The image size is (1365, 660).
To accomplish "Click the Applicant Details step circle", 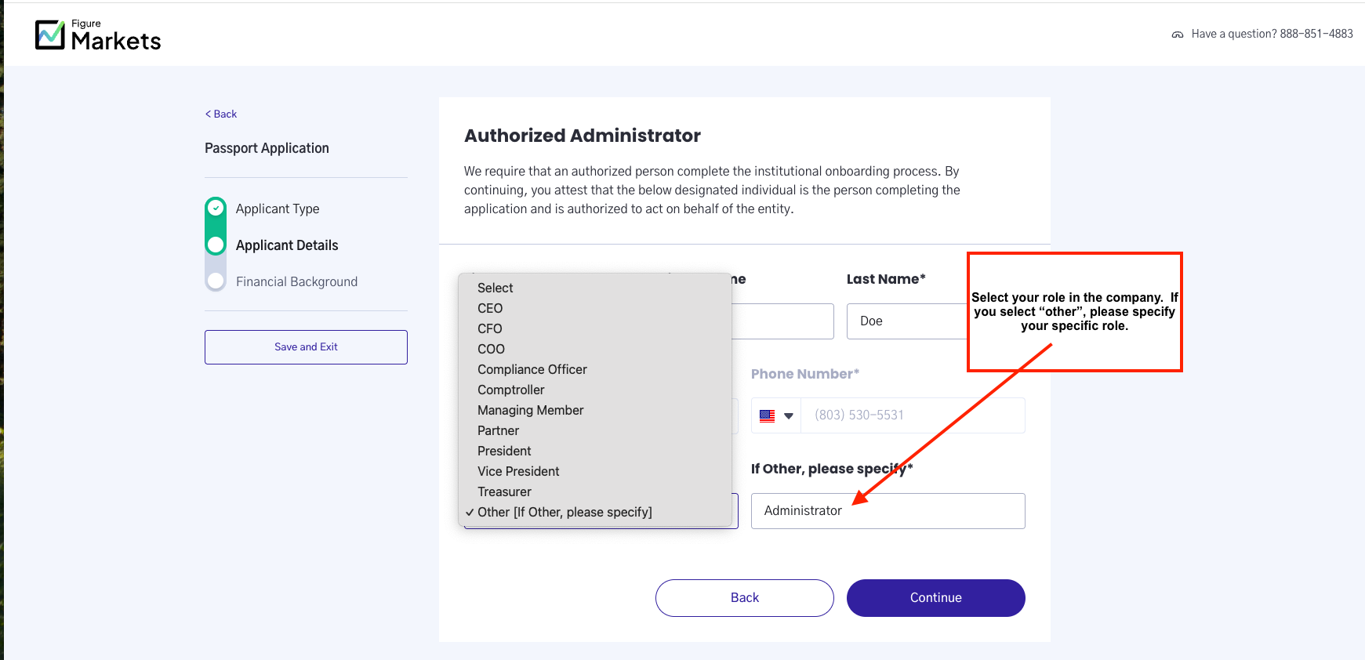I will tap(216, 245).
